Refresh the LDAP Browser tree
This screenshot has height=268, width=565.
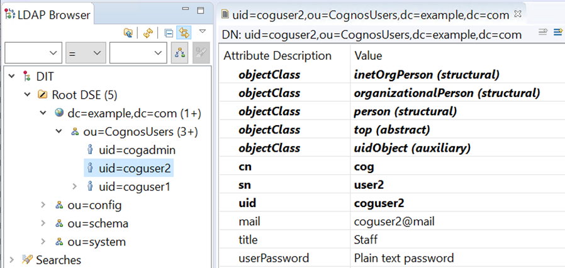coord(148,33)
